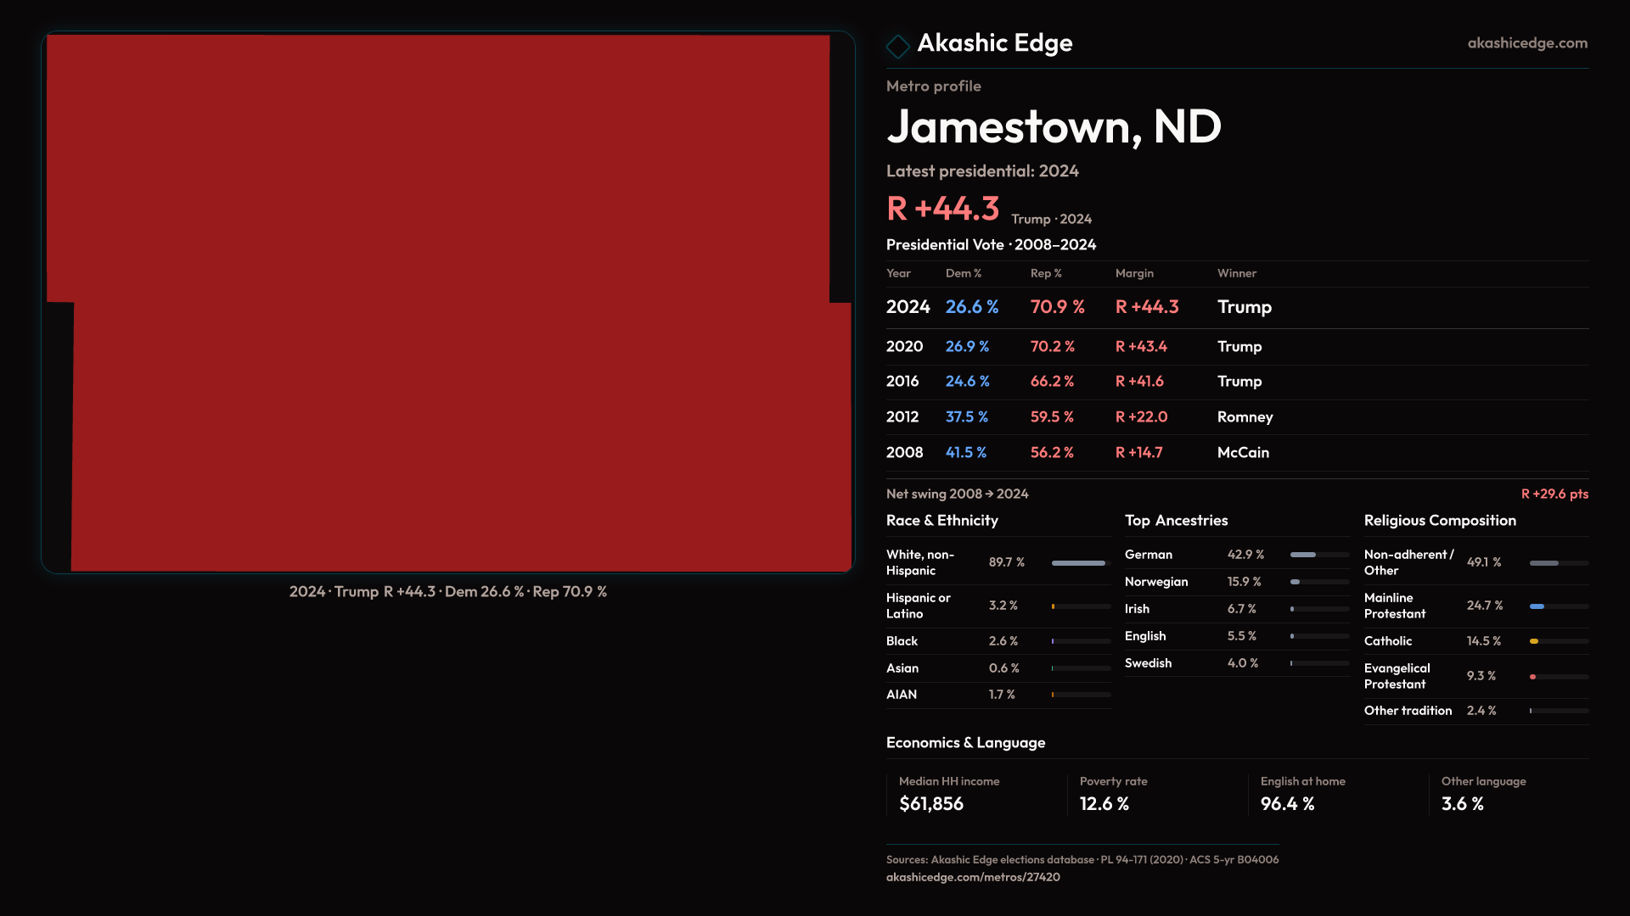Click the German ancestry percentage bar
Screen dimensions: 1630x916
(x=1304, y=555)
